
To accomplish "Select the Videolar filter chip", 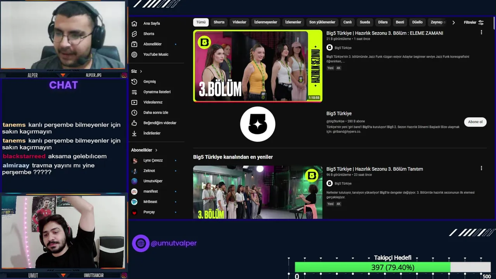I will [x=239, y=22].
